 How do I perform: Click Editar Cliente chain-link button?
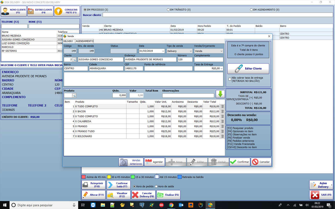(x=248, y=68)
